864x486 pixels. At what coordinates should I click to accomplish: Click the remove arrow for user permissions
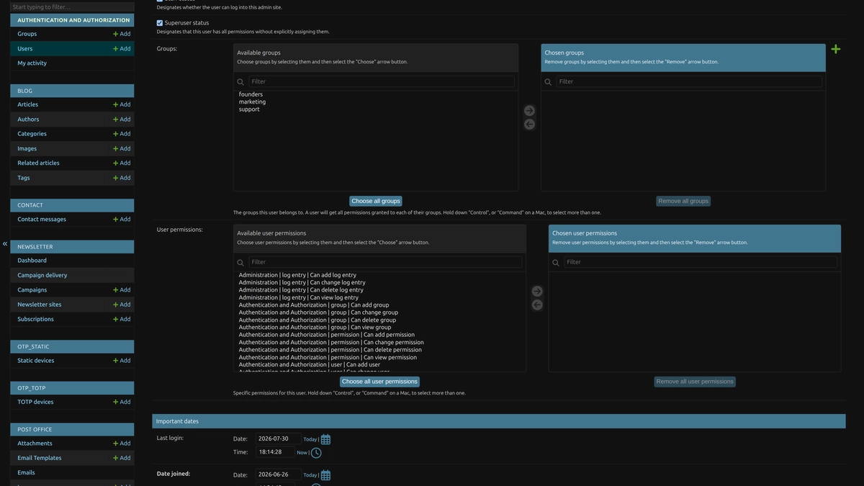(537, 305)
